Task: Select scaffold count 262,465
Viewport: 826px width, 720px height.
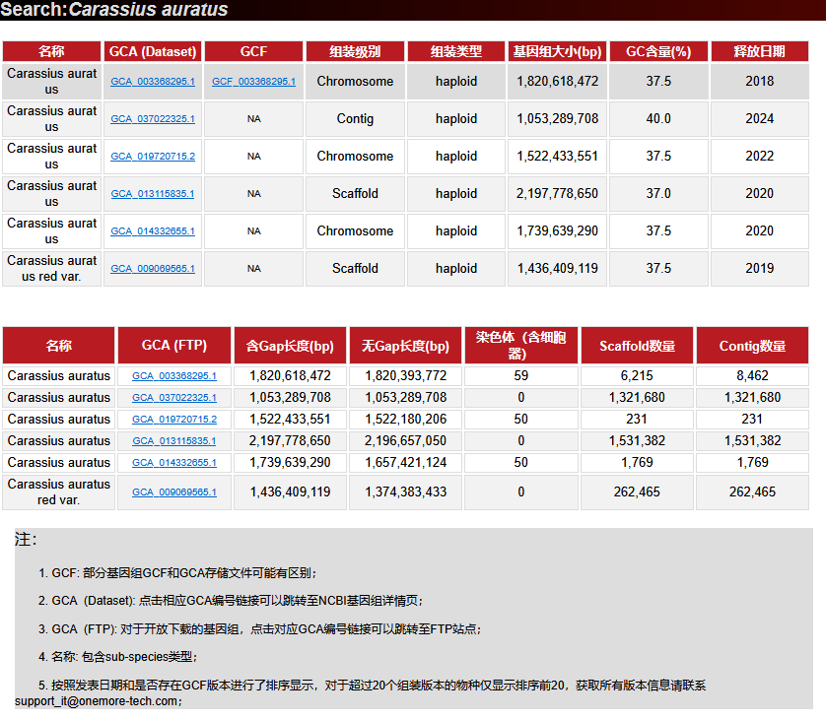Action: 637,492
